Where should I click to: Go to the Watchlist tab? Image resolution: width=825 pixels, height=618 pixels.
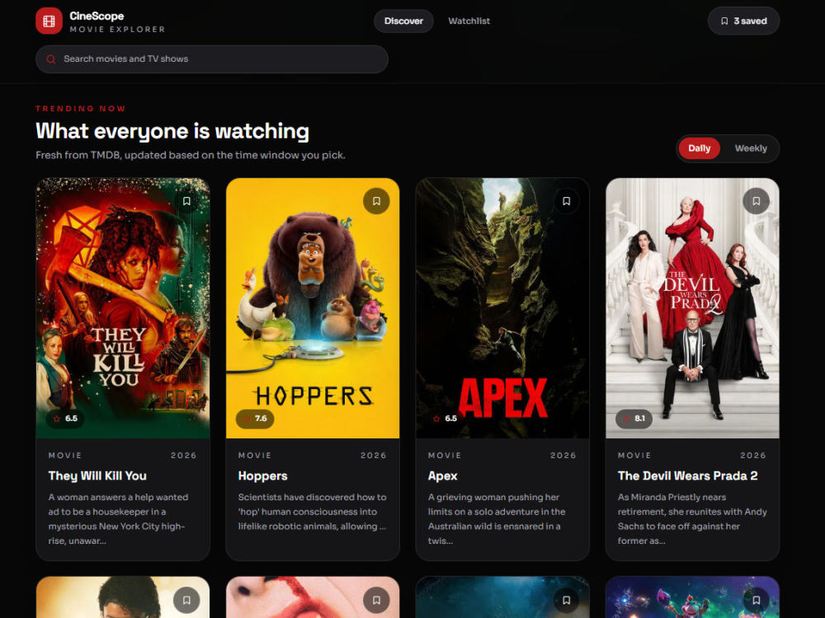pos(469,21)
